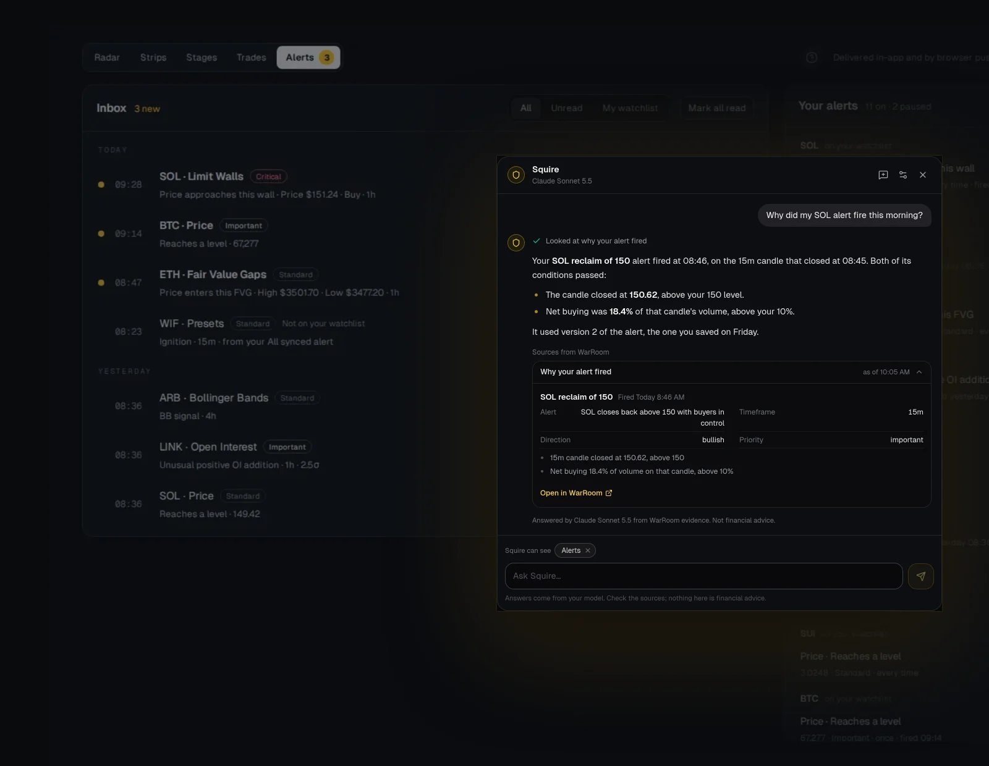This screenshot has width=989, height=766.
Task: Click the delivery info icon at top right
Action: point(812,57)
